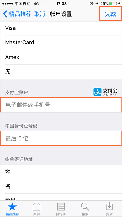122x217 pixels.
Task: Tap the 名 first name field
Action: 61,186
